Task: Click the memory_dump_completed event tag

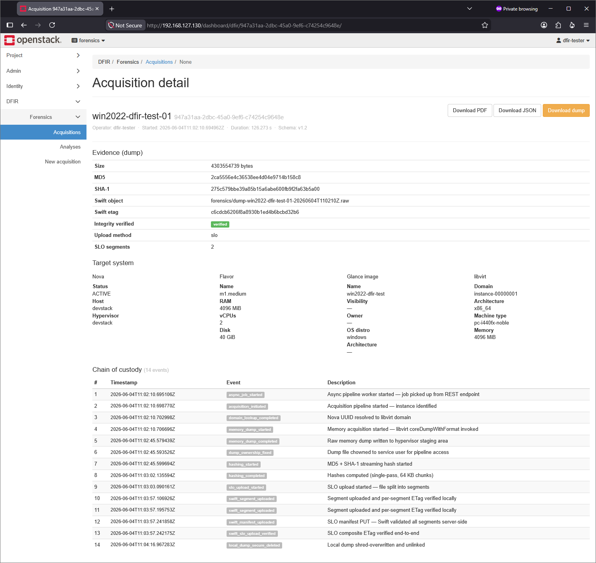Action: coord(253,441)
